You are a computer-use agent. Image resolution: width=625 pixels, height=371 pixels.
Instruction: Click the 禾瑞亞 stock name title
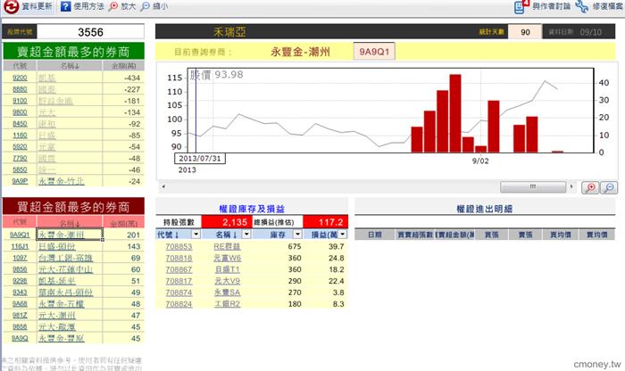[x=229, y=32]
